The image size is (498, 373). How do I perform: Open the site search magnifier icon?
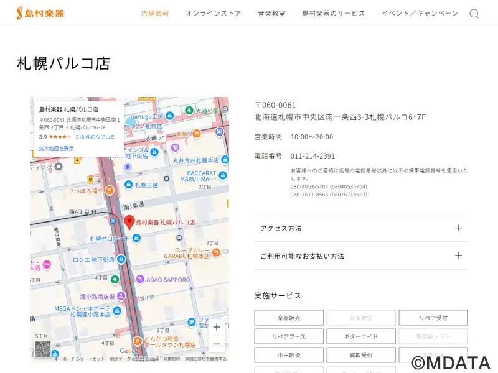pos(474,14)
